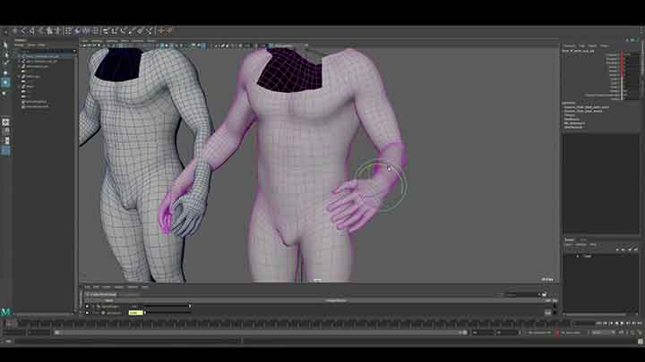Select the arrow Select tool in toolbox
Image resolution: width=645 pixels, height=362 pixels.
click(5, 44)
